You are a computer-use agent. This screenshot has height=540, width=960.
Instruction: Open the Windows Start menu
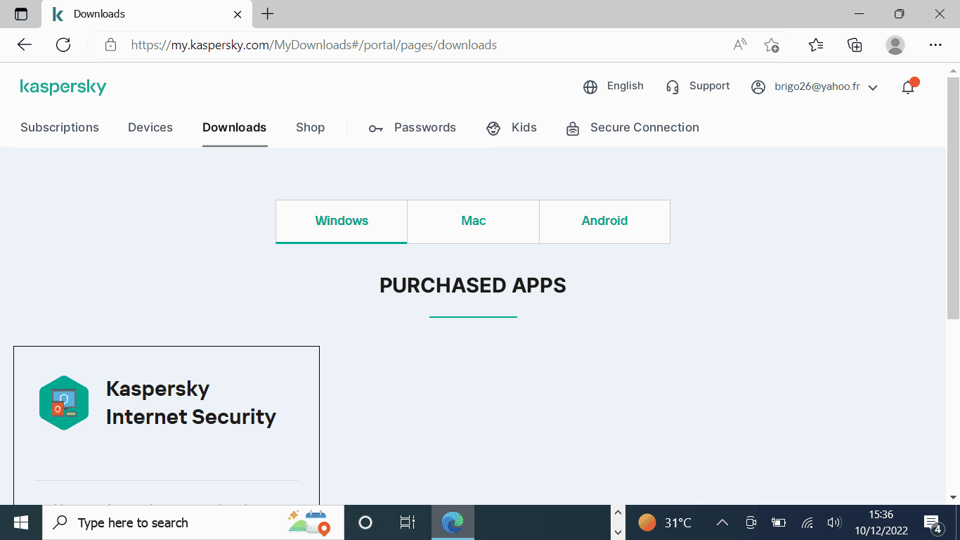pyautogui.click(x=21, y=522)
